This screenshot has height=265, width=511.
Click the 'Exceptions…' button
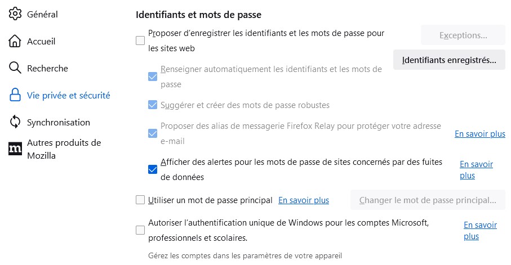tap(463, 35)
